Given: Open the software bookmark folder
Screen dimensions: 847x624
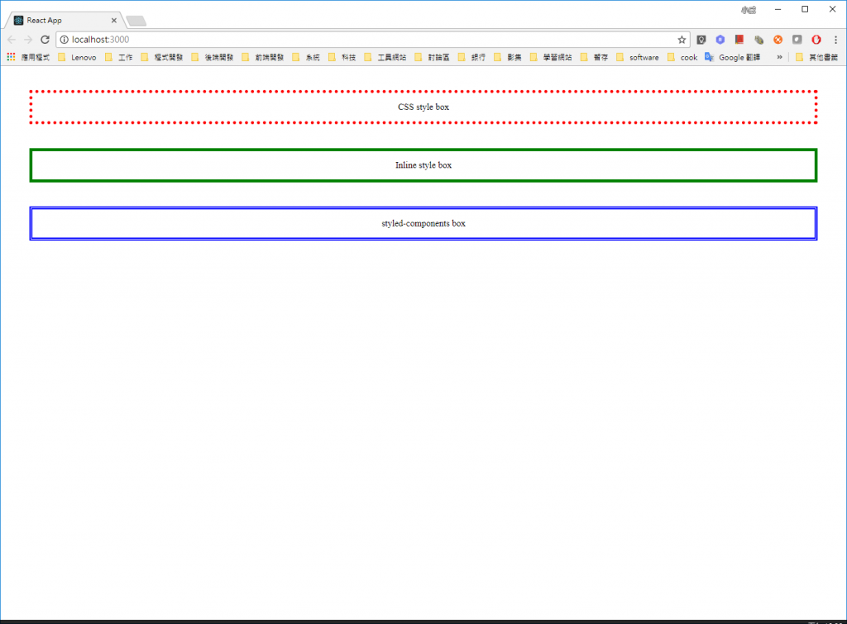Looking at the screenshot, I should click(638, 57).
